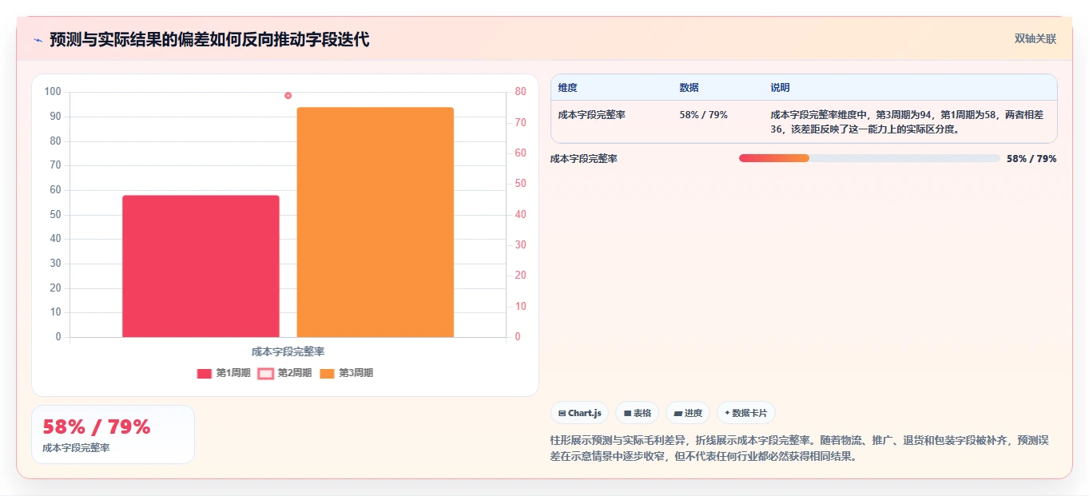Click the description paragraph starting 柱形展示
Image resolution: width=1089 pixels, height=496 pixels.
tap(799, 449)
